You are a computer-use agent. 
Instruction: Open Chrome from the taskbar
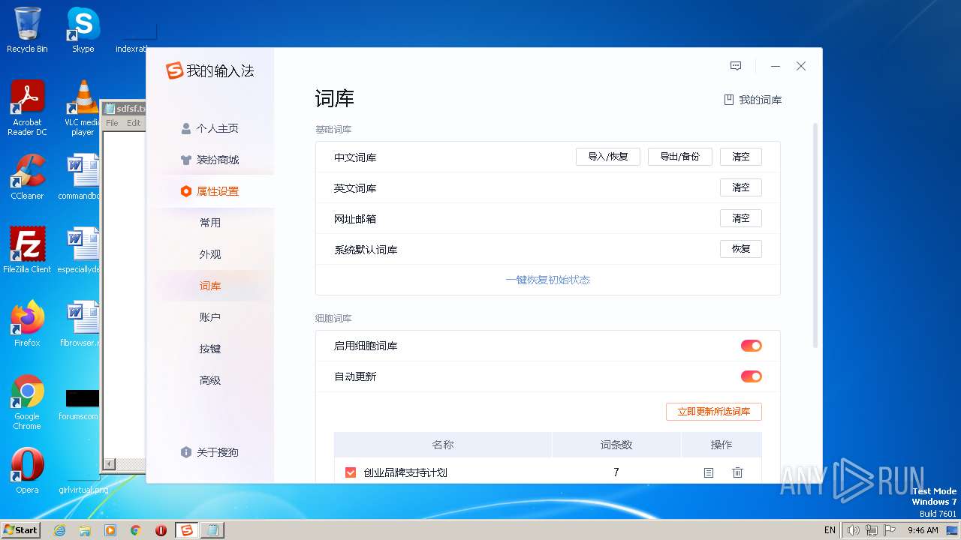(136, 530)
